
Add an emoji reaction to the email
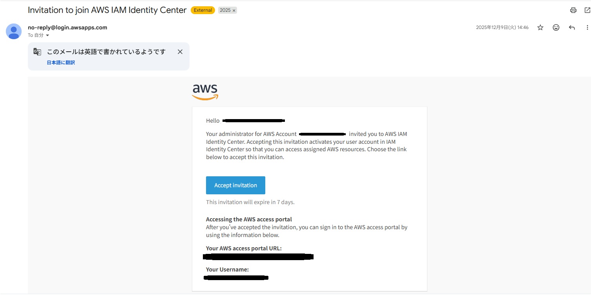tap(556, 27)
